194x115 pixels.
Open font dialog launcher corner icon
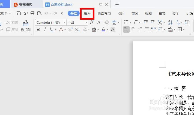119,34
